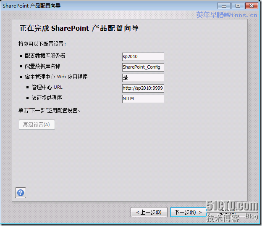Image resolution: width=262 pixels, height=226 pixels.
Task: Select the SharePoint_Config database name field
Action: pos(143,67)
